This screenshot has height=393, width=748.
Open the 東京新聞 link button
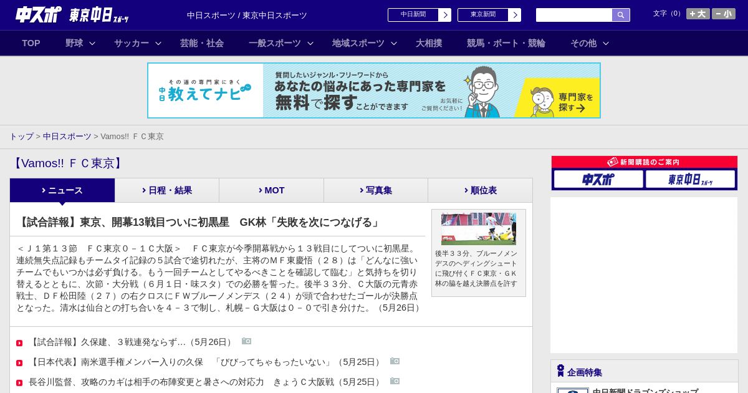click(x=483, y=15)
